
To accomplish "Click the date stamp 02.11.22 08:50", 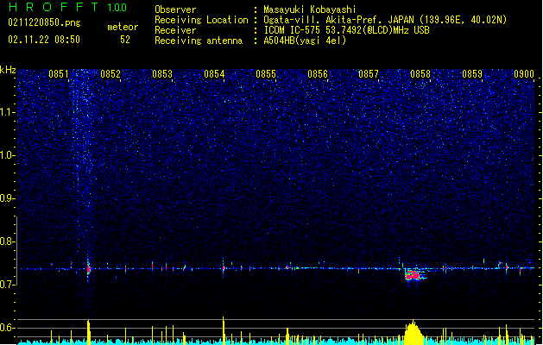I will click(x=44, y=40).
